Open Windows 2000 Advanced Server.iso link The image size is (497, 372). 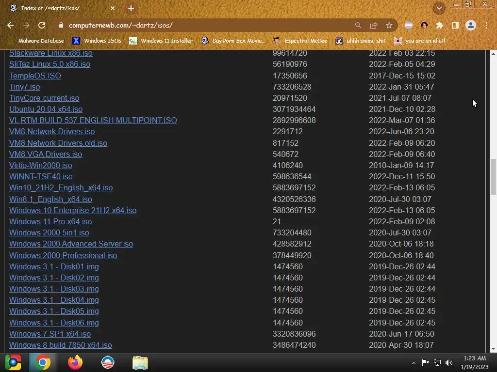point(71,244)
